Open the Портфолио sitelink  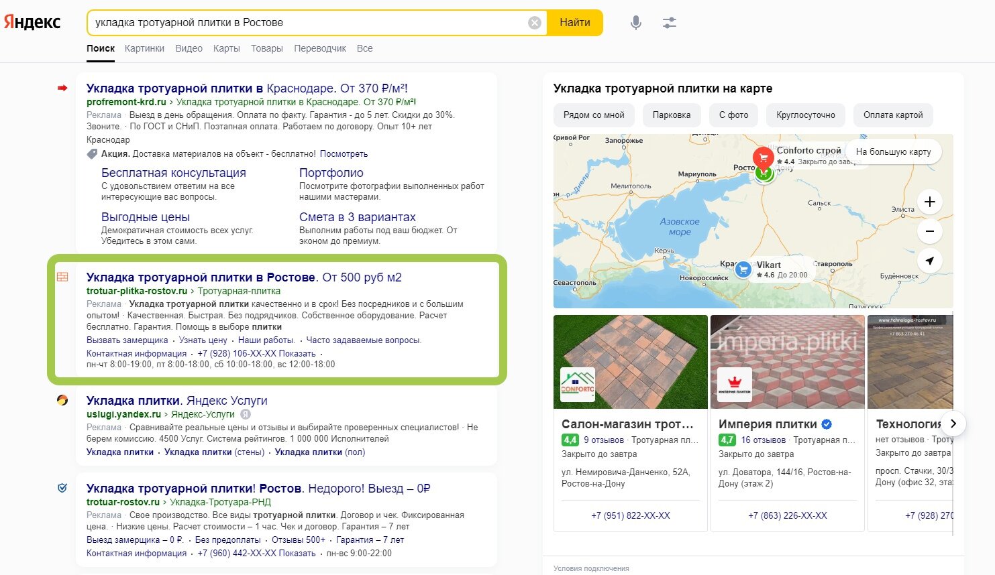331,173
